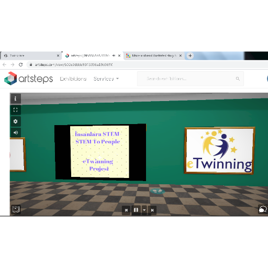This screenshot has width=268, height=268.
Task: Close the artsteps browser tab
Action: [119, 55]
